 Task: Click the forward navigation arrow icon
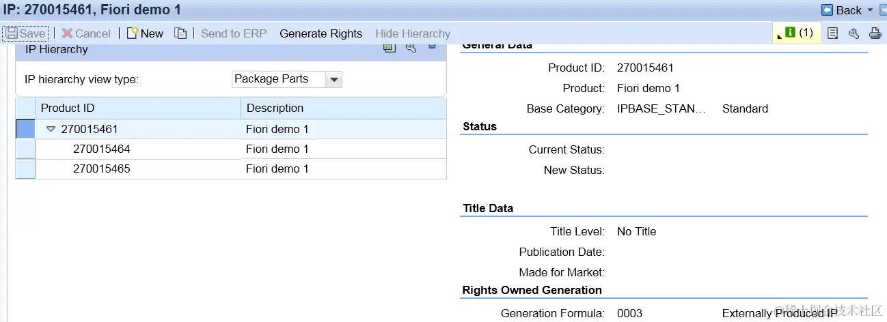click(882, 10)
